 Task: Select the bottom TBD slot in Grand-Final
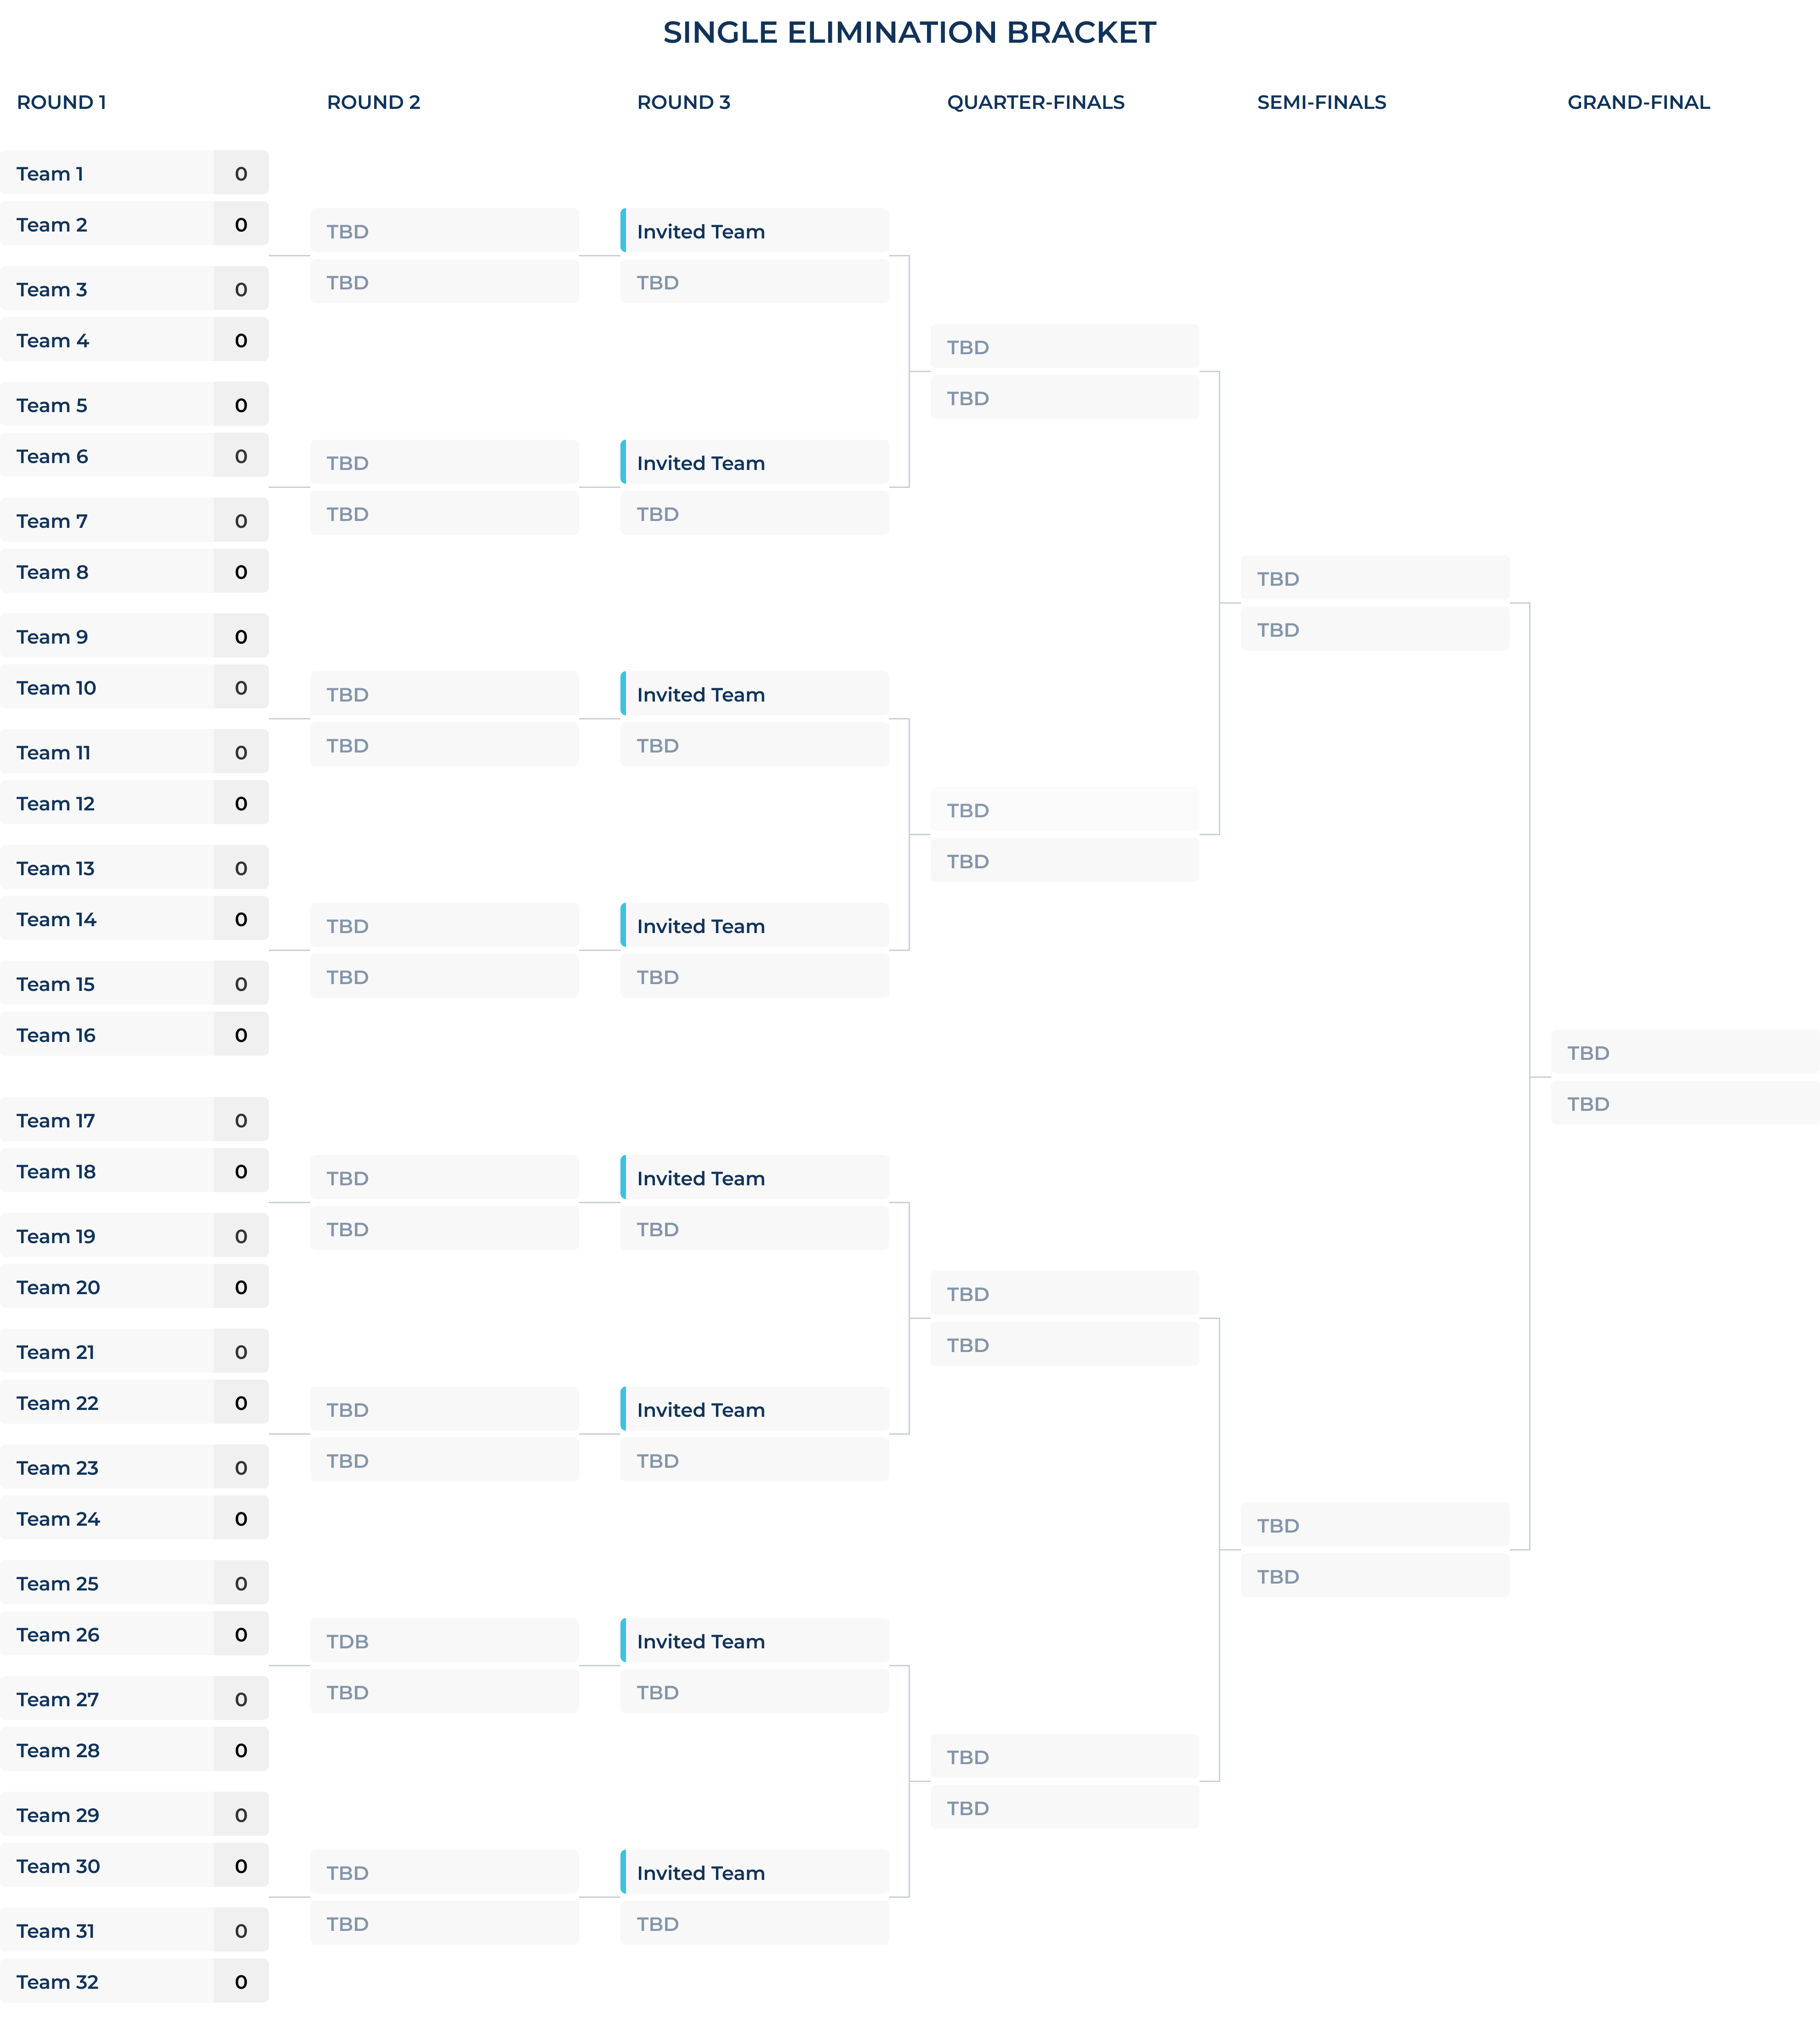tap(1685, 1104)
